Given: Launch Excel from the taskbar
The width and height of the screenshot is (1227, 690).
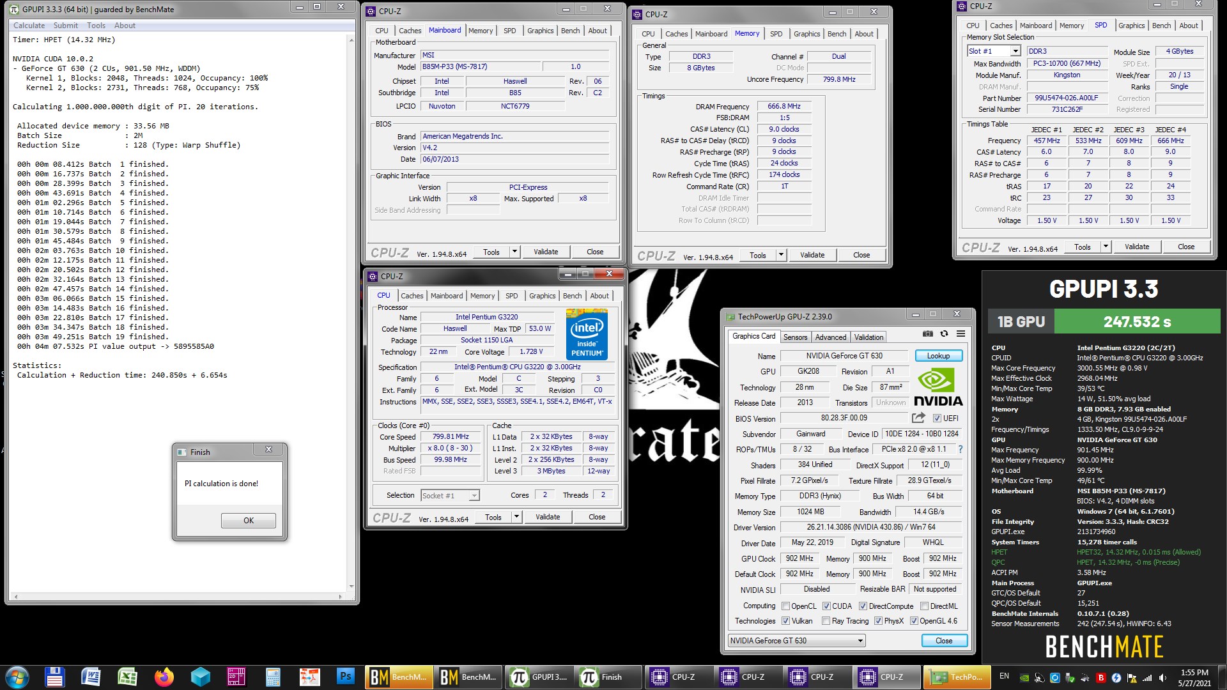Looking at the screenshot, I should click(127, 677).
